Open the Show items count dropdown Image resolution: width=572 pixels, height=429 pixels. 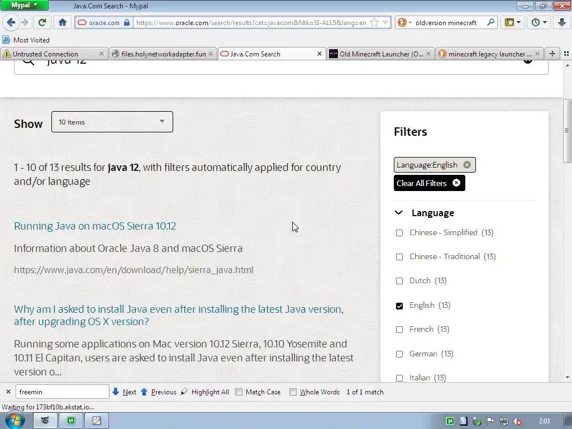click(112, 122)
